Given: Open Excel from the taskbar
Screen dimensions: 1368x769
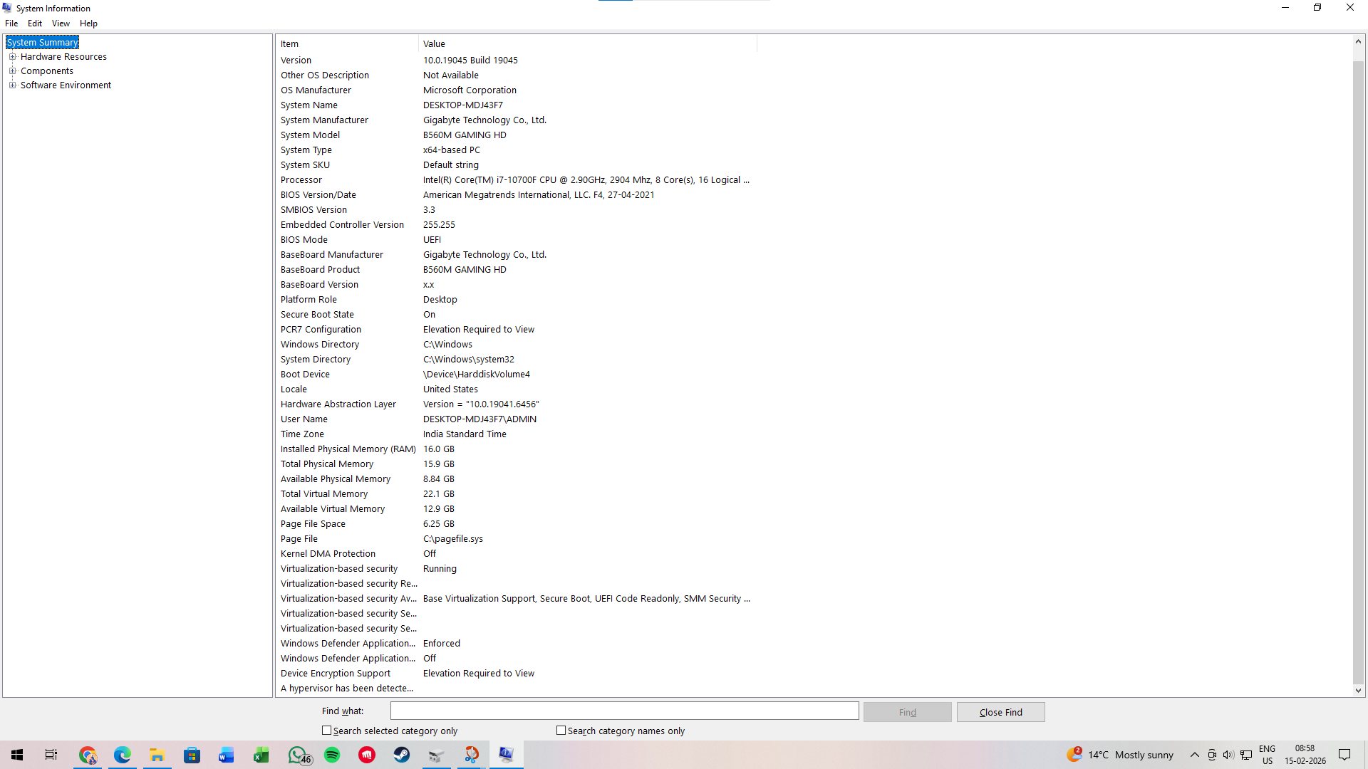Looking at the screenshot, I should point(261,755).
